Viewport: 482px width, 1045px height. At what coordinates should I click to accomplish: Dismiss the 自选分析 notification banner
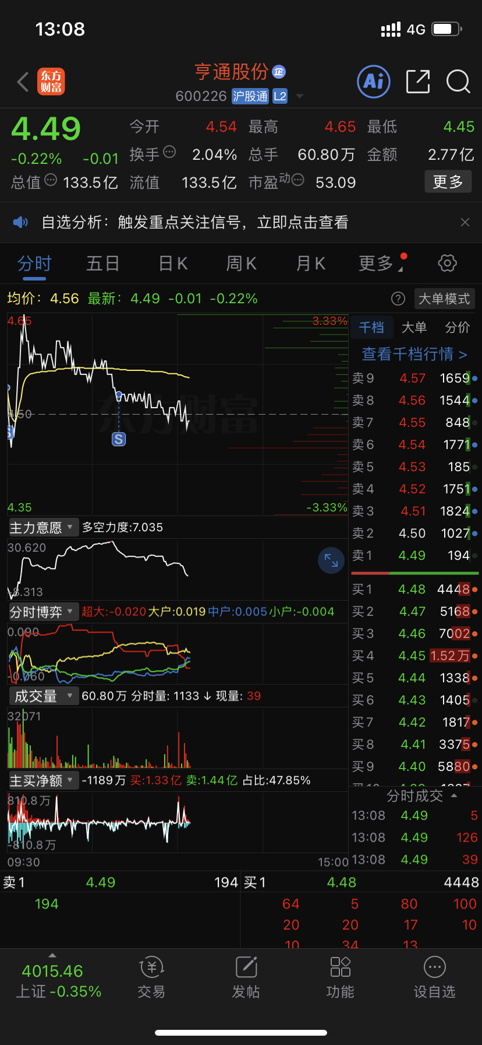coord(465,222)
